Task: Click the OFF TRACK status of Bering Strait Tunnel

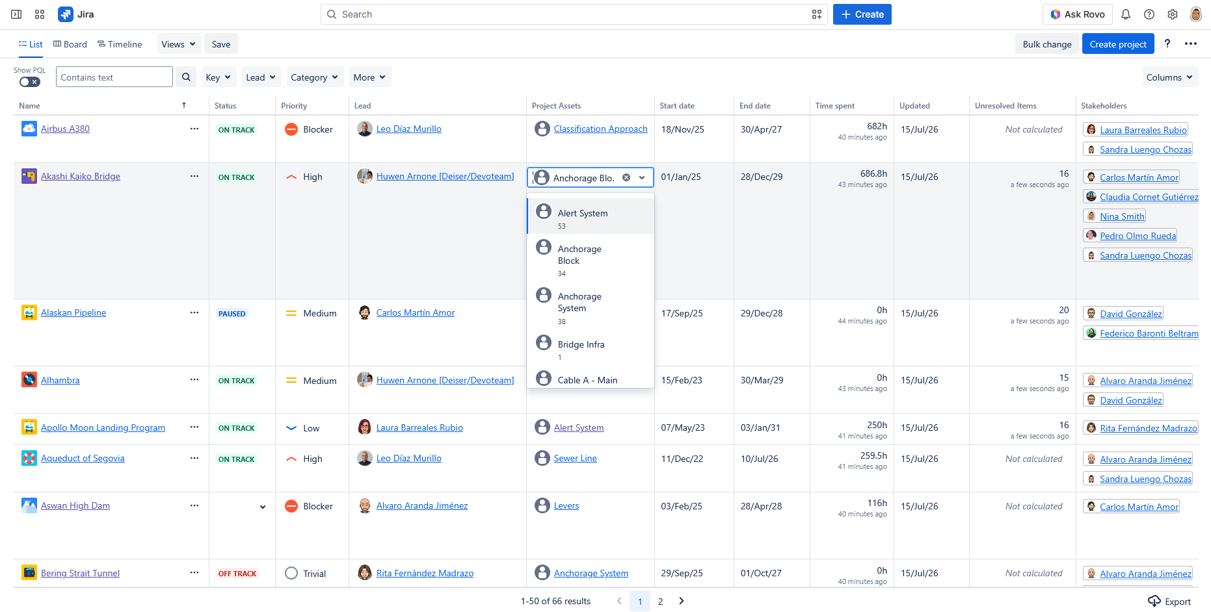Action: point(237,574)
